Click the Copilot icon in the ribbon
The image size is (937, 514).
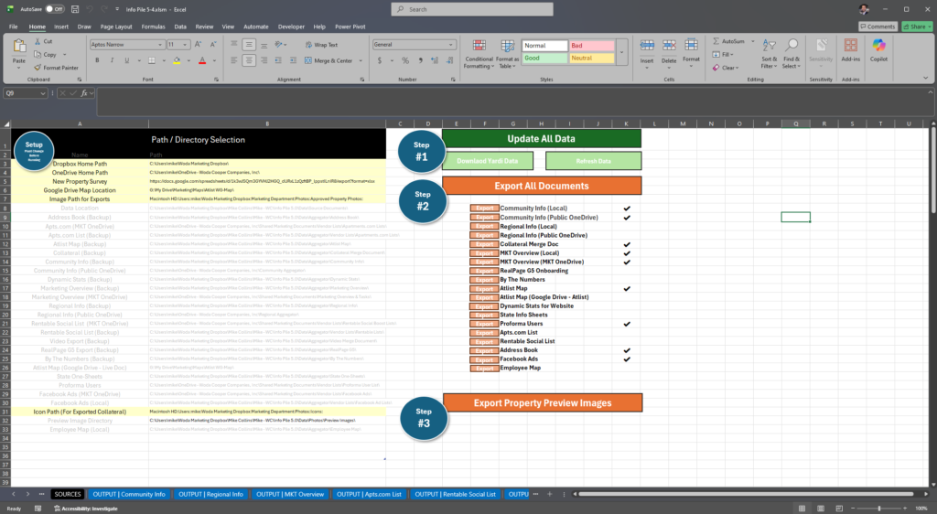[878, 50]
